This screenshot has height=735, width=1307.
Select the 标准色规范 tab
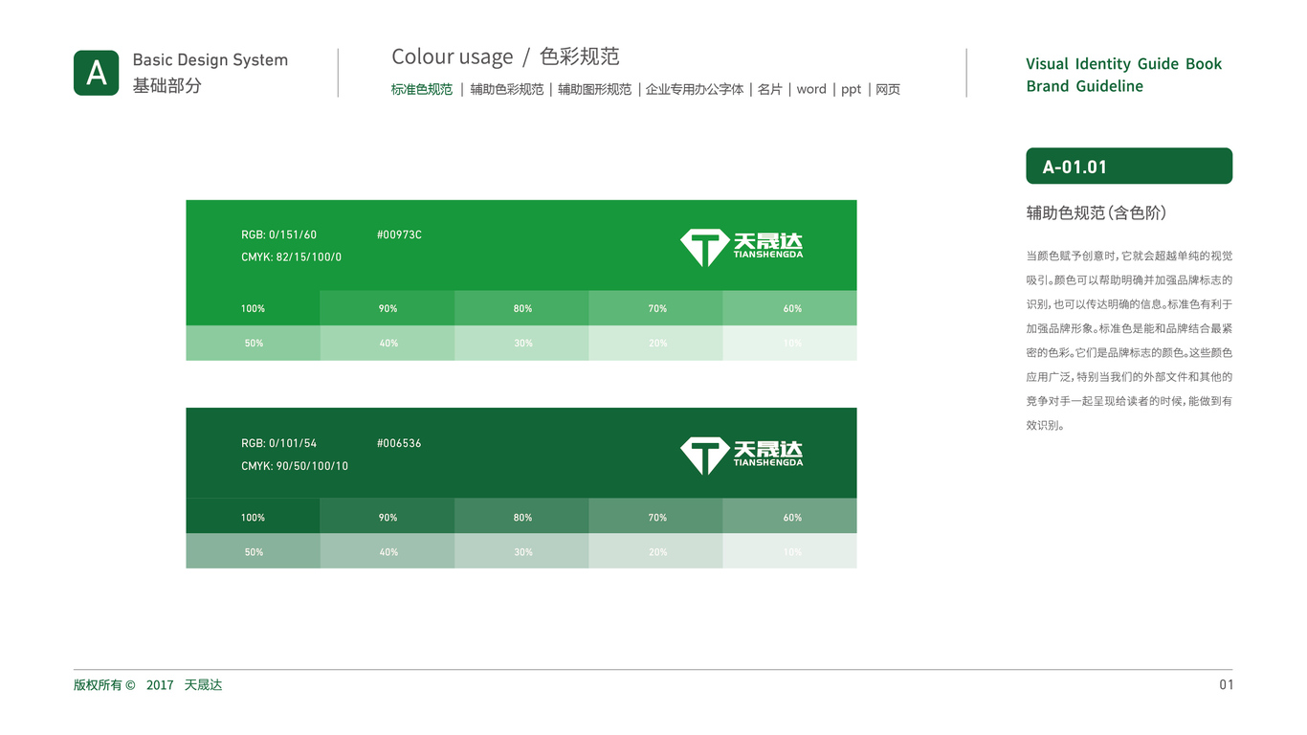422,89
